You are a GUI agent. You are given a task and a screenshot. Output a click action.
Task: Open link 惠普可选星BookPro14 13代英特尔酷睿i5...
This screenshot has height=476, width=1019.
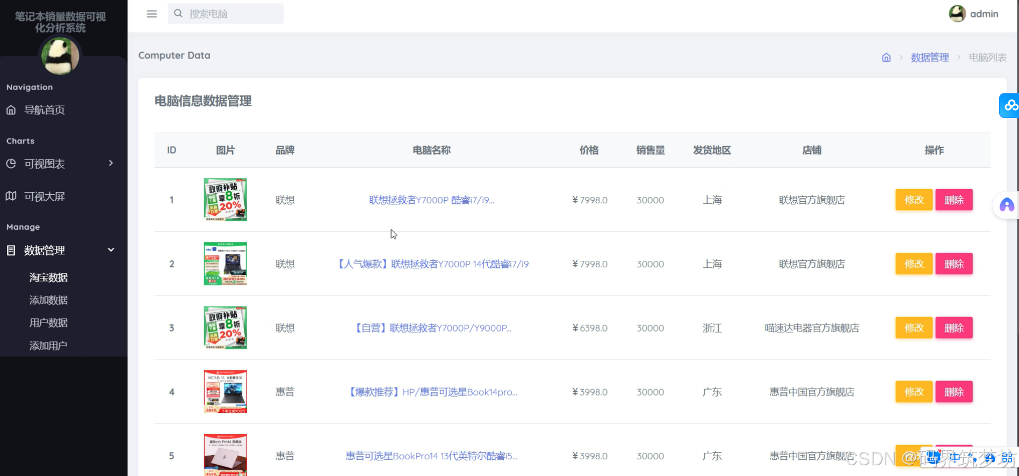(431, 456)
